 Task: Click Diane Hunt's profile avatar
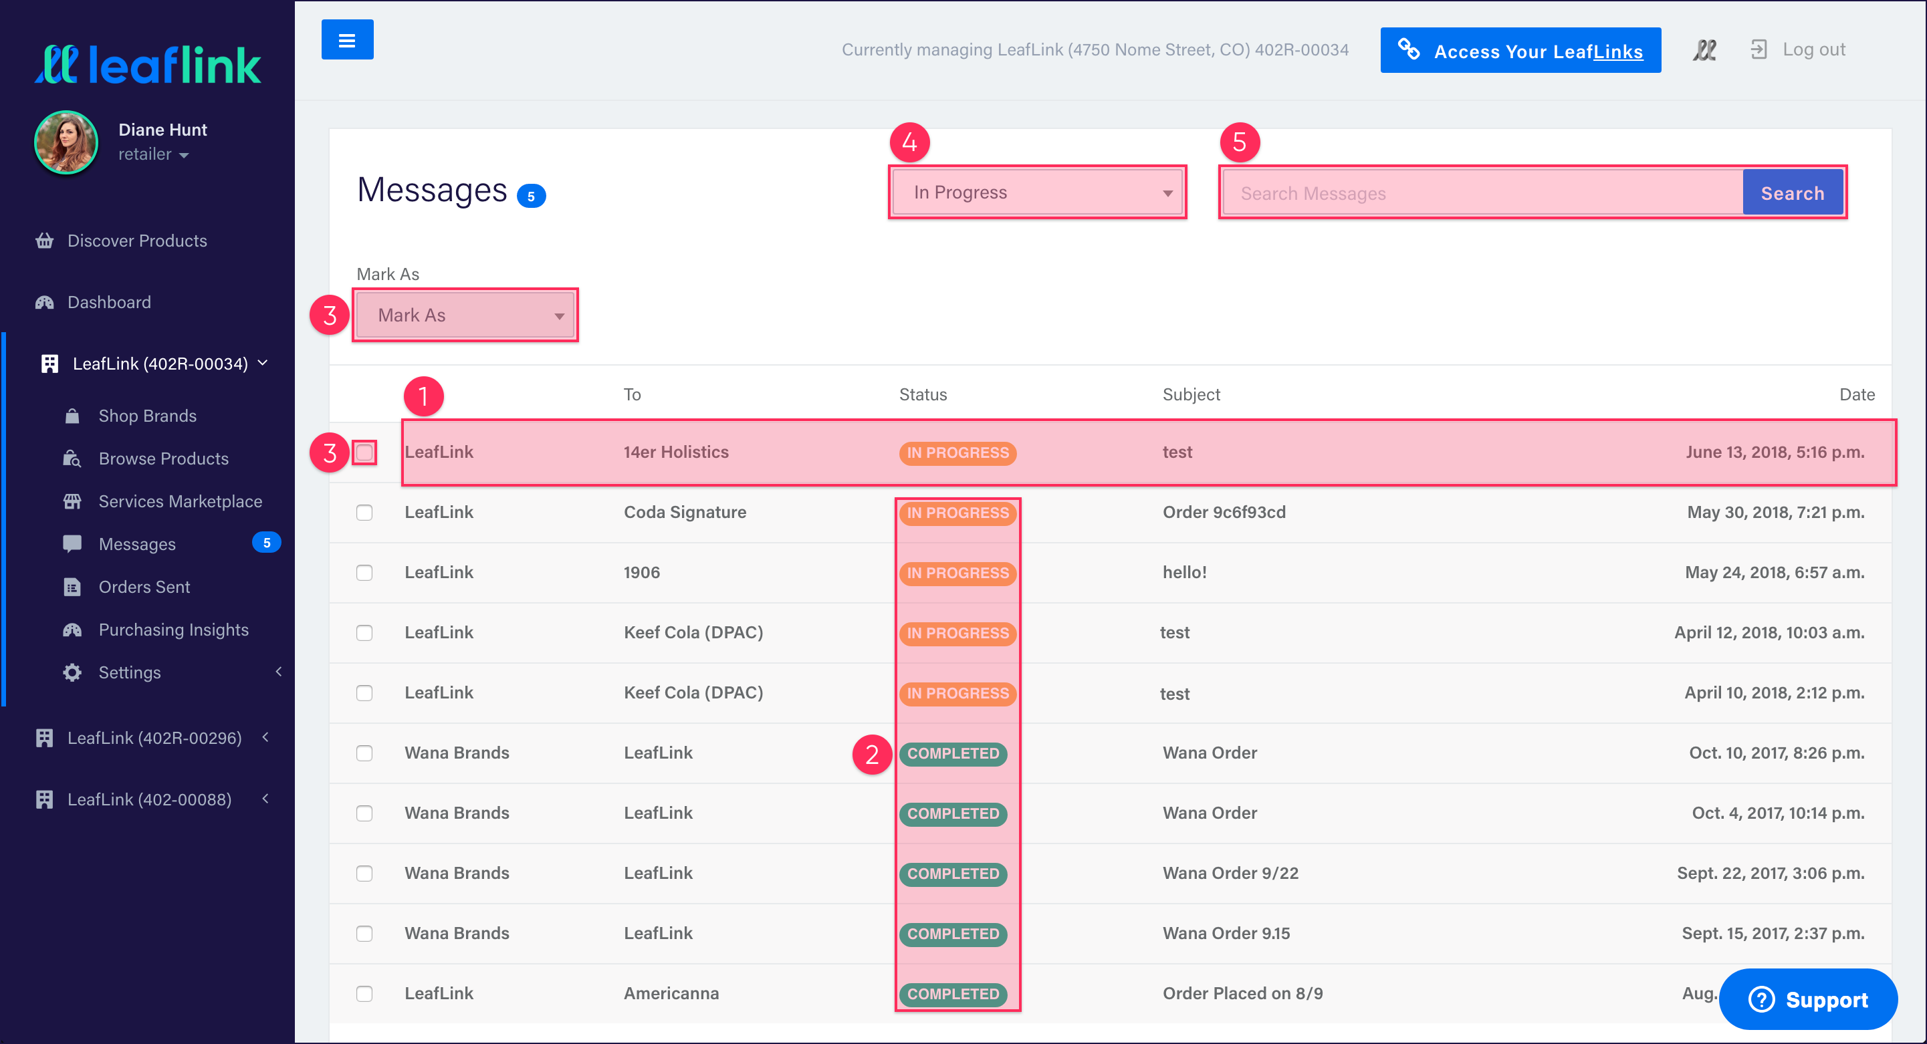(x=66, y=142)
